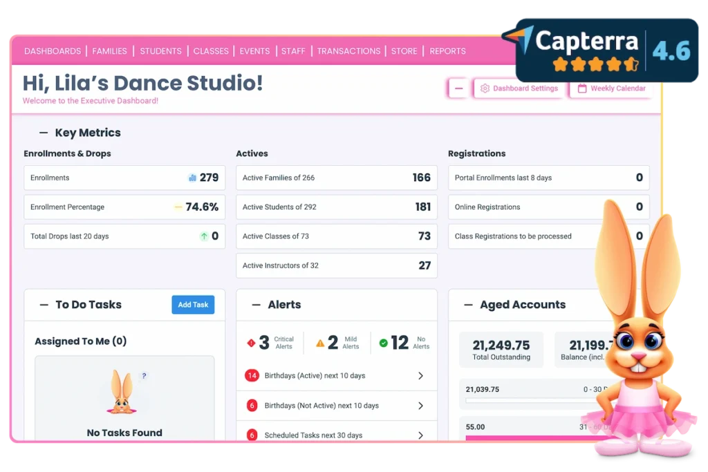Click the Add Task button
Screen dimensions: 708x472
tap(192, 304)
